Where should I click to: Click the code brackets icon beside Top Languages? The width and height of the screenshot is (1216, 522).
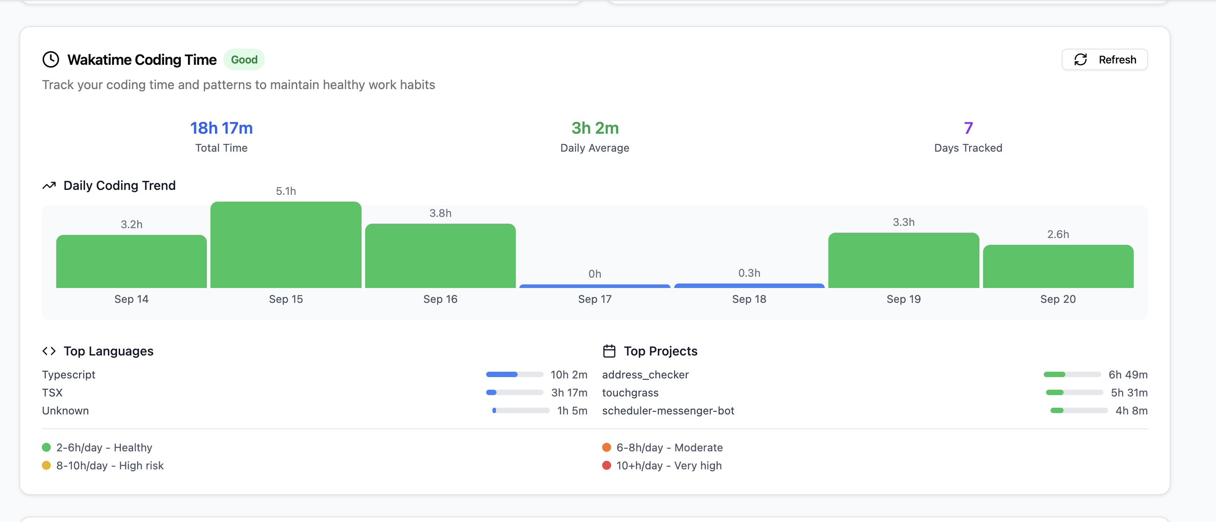pyautogui.click(x=49, y=351)
